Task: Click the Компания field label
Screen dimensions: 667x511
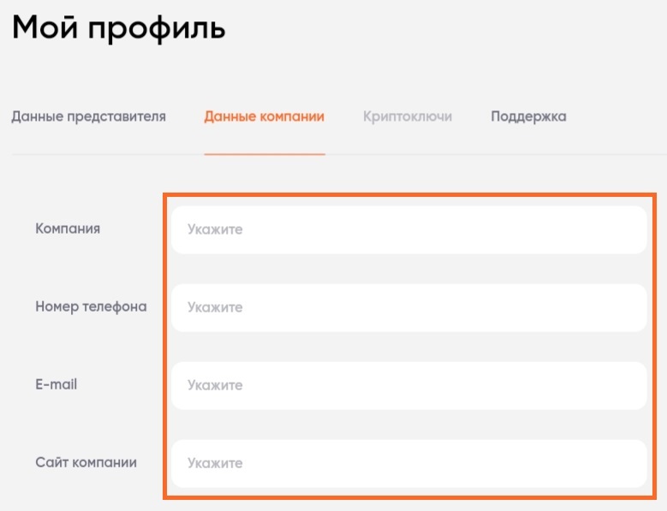Action: [68, 229]
